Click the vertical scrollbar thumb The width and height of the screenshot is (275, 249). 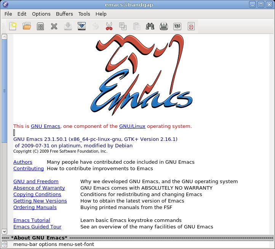click(5, 91)
